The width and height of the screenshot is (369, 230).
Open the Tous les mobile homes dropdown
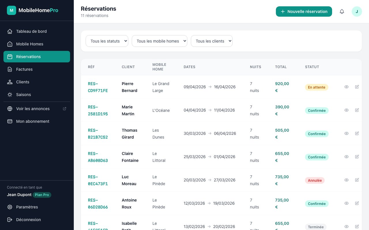point(159,41)
